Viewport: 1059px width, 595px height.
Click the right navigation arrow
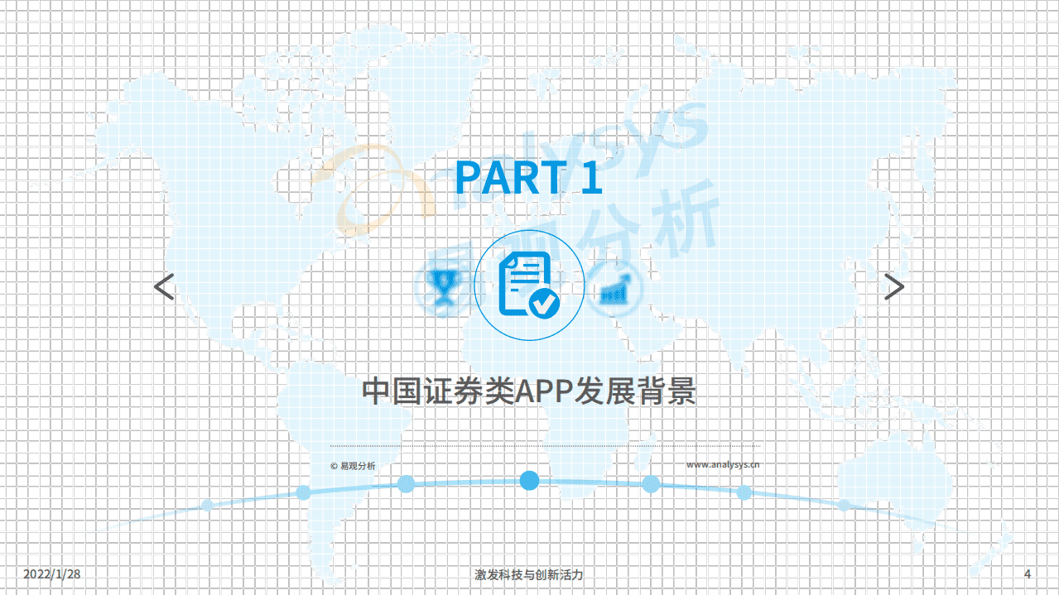click(x=896, y=287)
